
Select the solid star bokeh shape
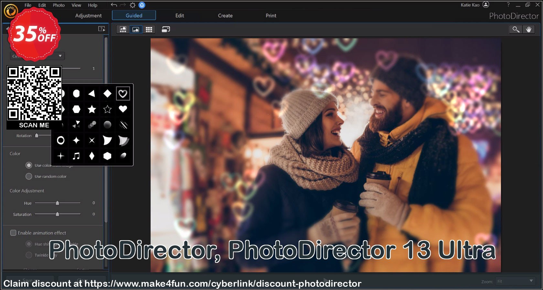point(92,109)
